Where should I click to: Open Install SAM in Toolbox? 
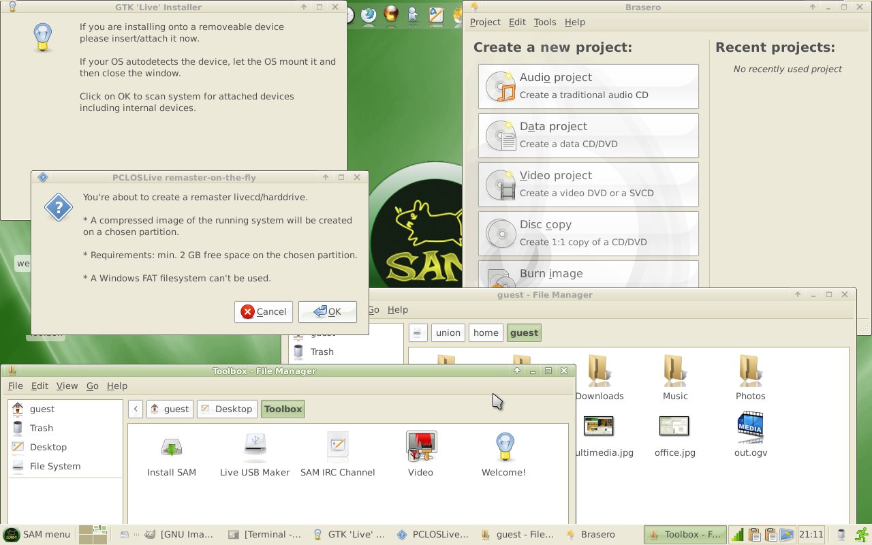click(172, 454)
